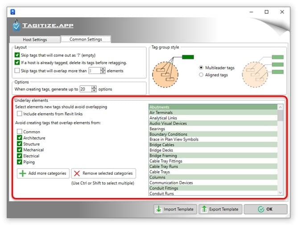Viewport: 301px width, 227px height.
Task: Toggle the Mechanical checkbox
Action: point(19,150)
